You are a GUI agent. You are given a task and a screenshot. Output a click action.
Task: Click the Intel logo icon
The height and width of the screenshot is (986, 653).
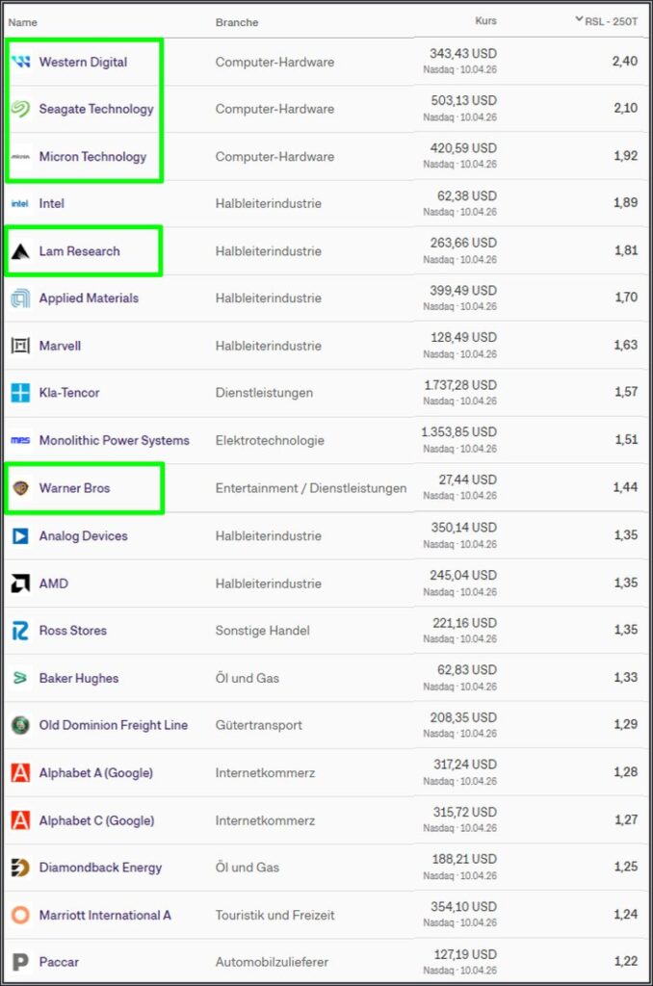point(20,204)
